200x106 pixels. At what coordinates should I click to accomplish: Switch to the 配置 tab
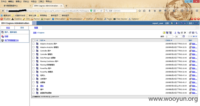click(x=36, y=28)
